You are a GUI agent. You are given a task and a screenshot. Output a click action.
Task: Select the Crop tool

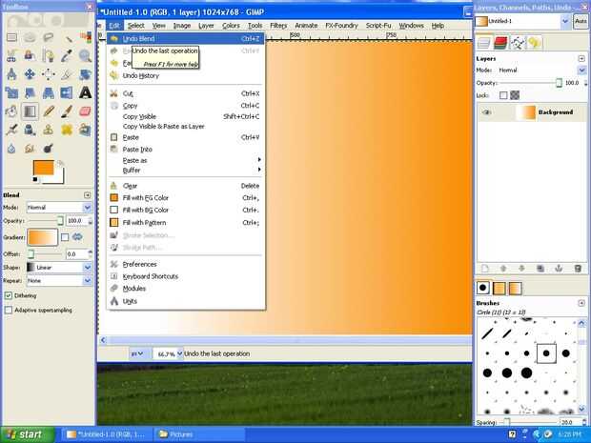(x=67, y=74)
